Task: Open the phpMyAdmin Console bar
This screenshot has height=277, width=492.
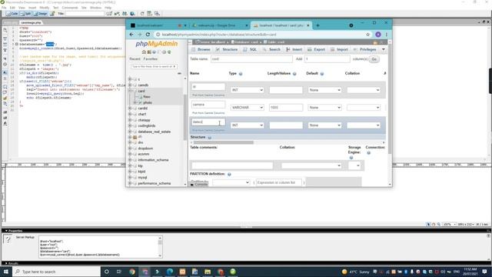Action: [199, 185]
